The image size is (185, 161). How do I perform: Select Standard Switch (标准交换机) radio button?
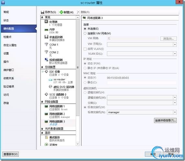point(85,107)
